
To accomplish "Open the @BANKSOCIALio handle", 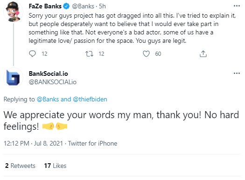I will click(x=53, y=82).
